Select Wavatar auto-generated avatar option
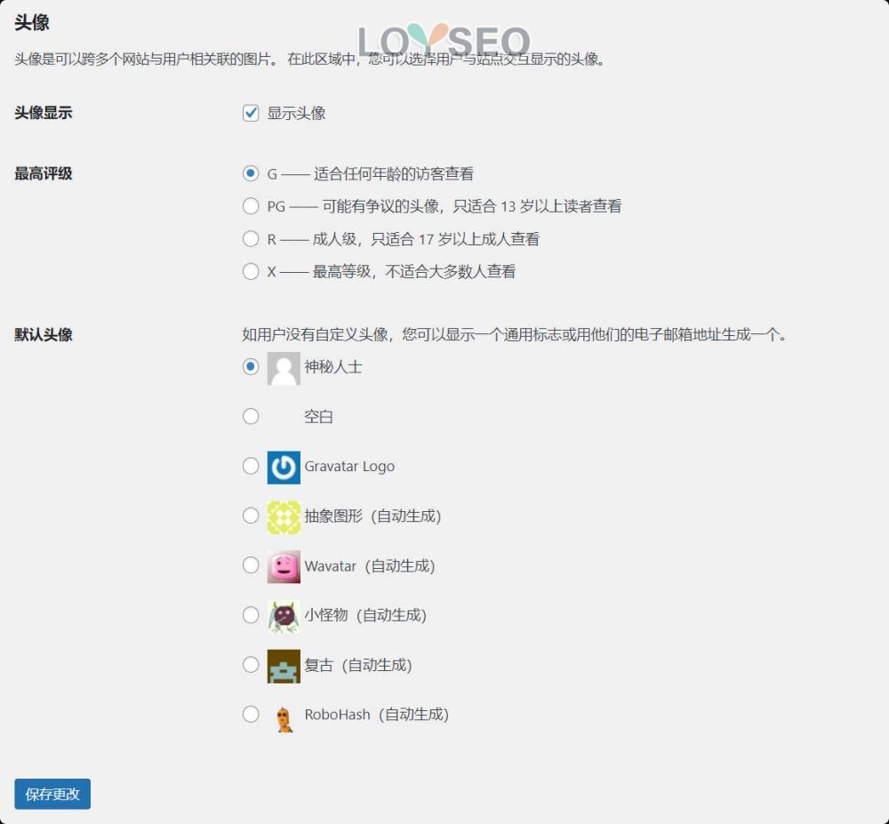 point(250,565)
